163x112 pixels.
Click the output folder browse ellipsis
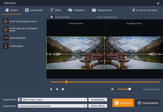coord(84,106)
